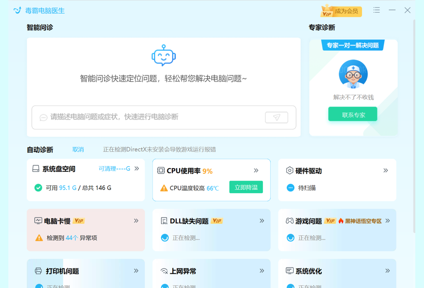Click the CPU使用率 chip icon
The height and width of the screenshot is (288, 424).
pos(161,171)
